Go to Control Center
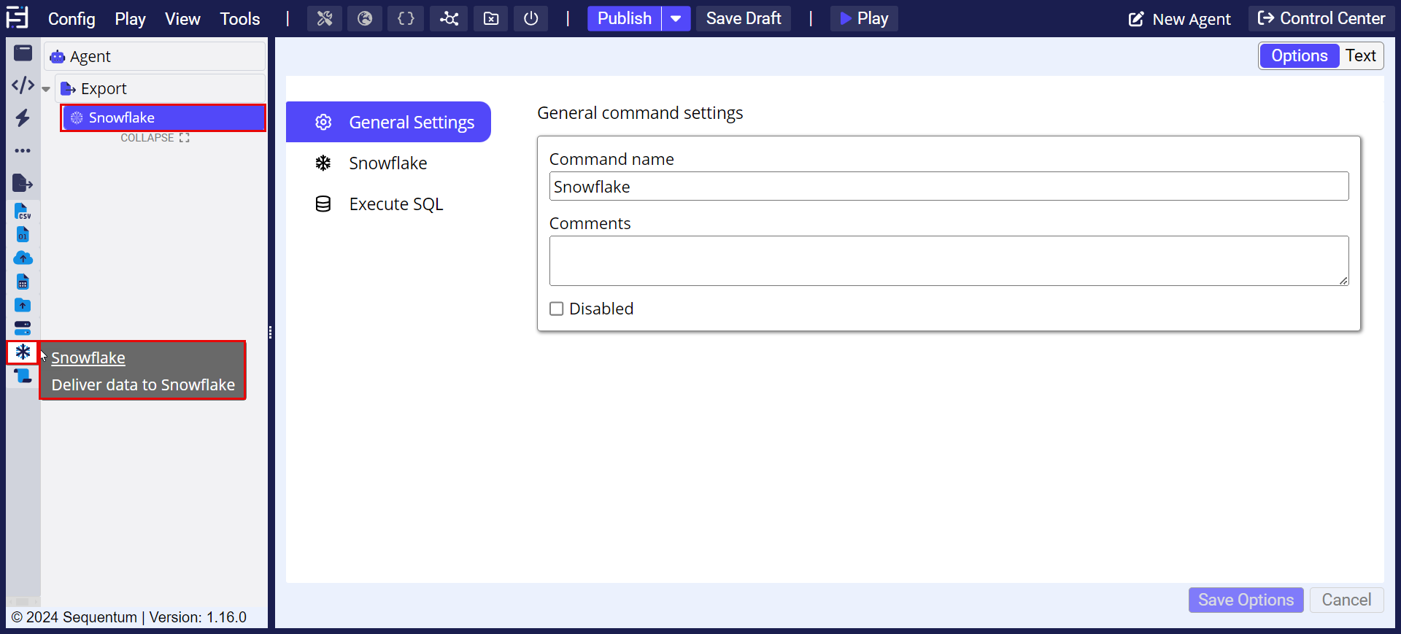Screen dimensions: 1401x634 1321,19
